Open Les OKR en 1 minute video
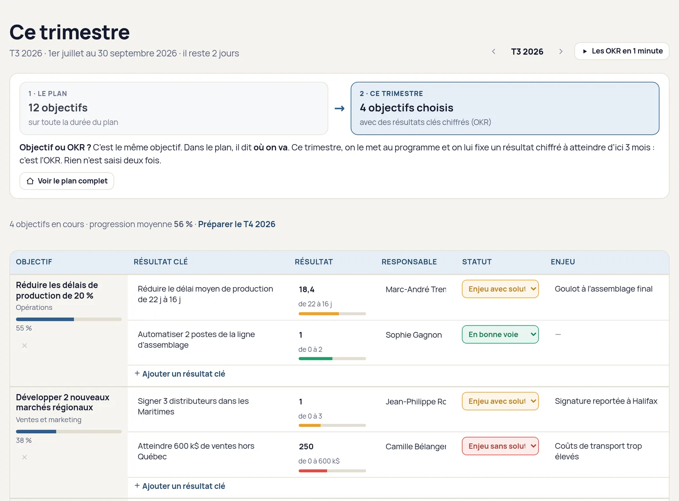This screenshot has height=501, width=679. pyautogui.click(x=622, y=51)
